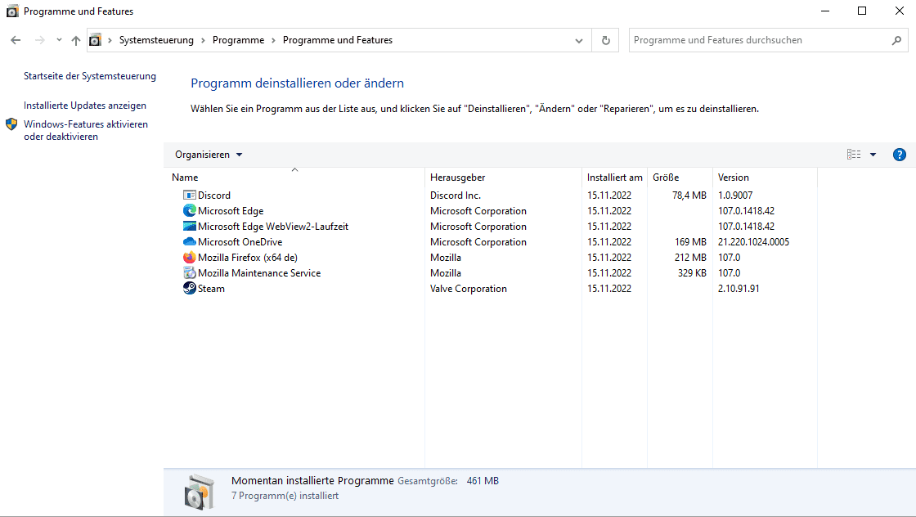Viewport: 916px width, 517px height.
Task: Click the Programme und Features title bar icon
Action: point(12,11)
